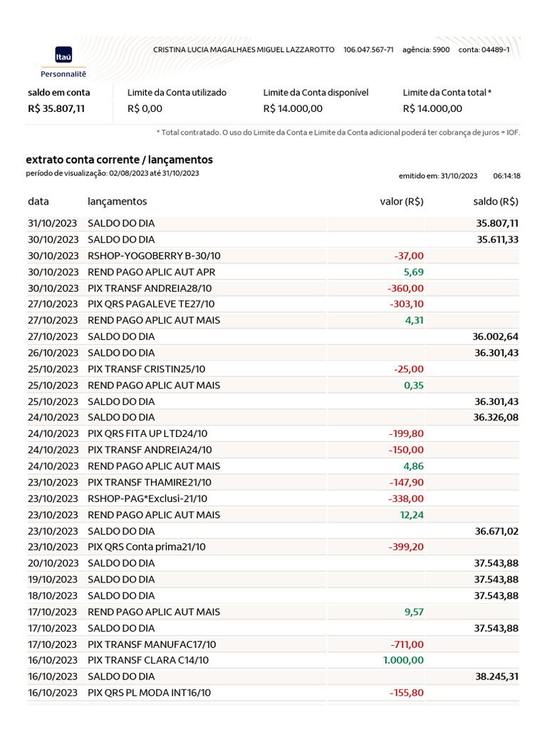Click the Limite da Conta total label
Viewport: 547px width, 730px height.
[x=447, y=93]
